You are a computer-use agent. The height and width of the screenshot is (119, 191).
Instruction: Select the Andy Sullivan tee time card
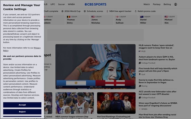click(x=126, y=20)
